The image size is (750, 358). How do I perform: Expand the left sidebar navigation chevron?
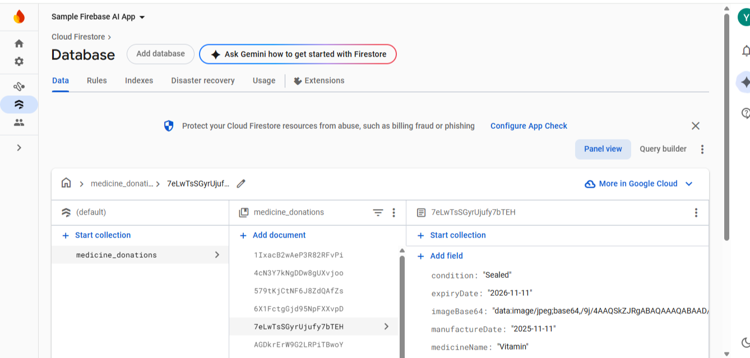point(19,148)
